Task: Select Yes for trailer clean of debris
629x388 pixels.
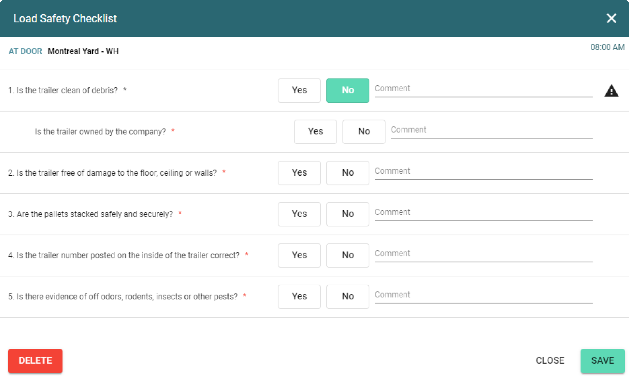Action: (299, 90)
